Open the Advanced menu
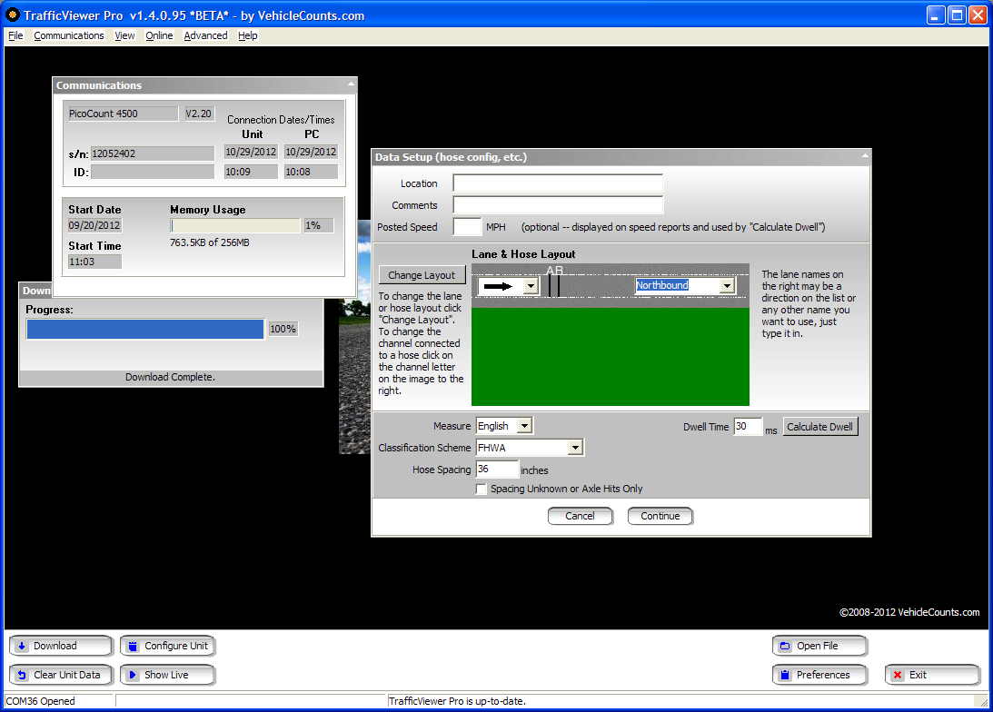This screenshot has height=712, width=993. (205, 35)
